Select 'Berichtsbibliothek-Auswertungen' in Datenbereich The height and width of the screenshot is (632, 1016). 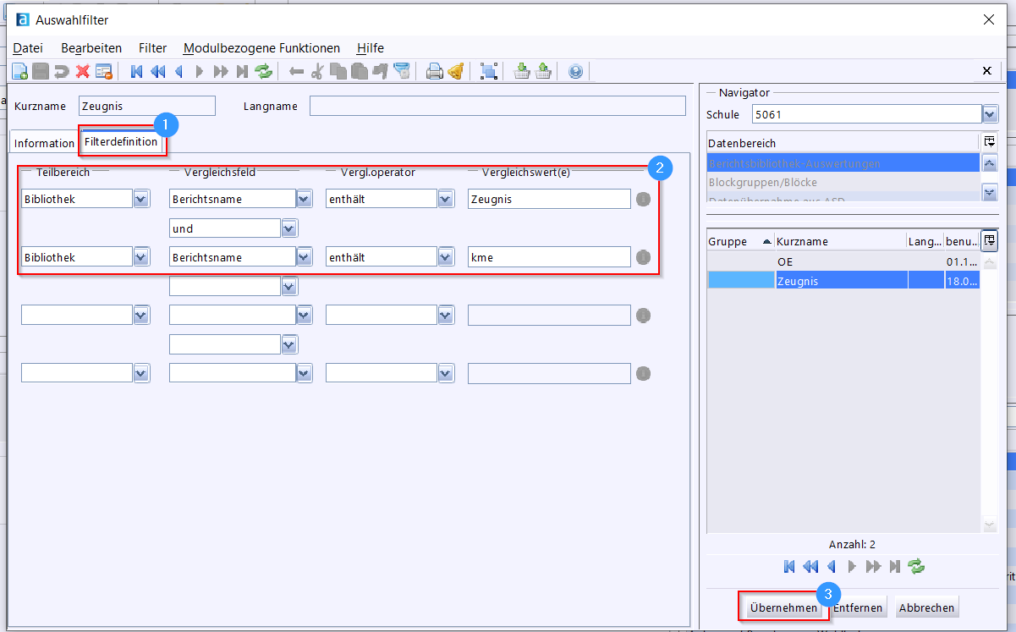(x=843, y=163)
